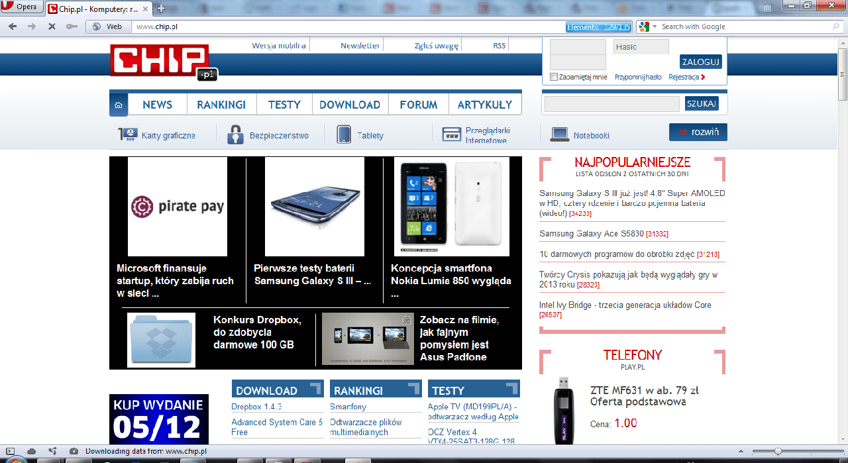Open the Newsletter link
848x463 pixels.
(360, 46)
